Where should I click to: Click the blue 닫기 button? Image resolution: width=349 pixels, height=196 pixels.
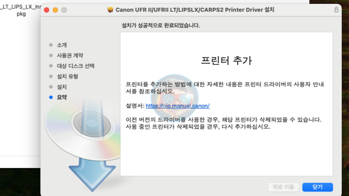[x=318, y=187]
